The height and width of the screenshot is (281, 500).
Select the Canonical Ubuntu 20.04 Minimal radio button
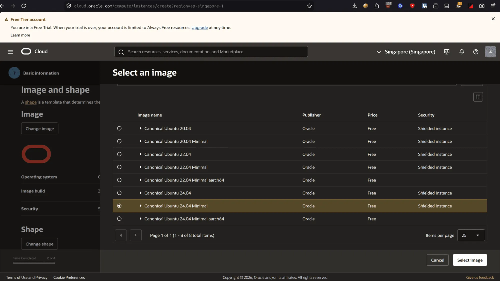point(119,141)
